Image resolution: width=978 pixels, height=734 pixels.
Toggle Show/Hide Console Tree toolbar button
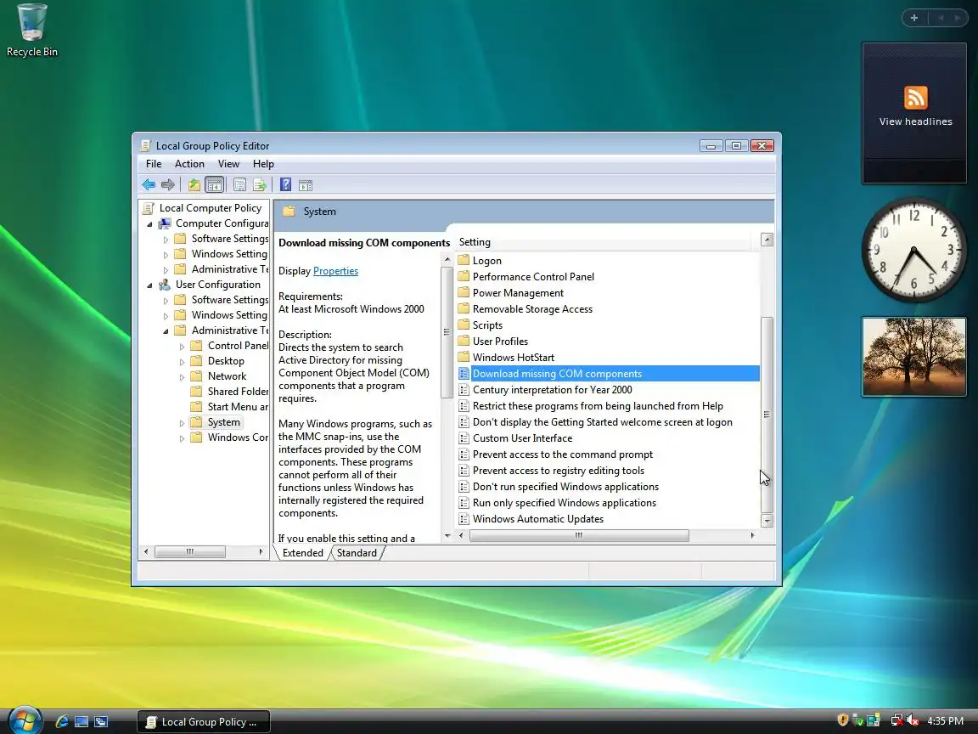215,184
